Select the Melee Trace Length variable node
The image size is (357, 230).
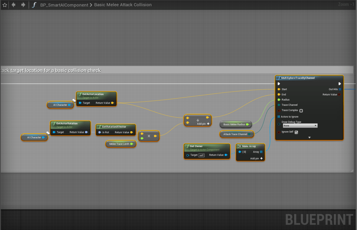tap(120, 144)
